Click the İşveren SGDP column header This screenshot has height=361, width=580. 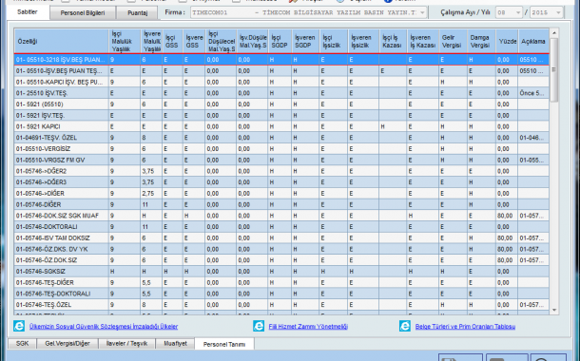(305, 42)
